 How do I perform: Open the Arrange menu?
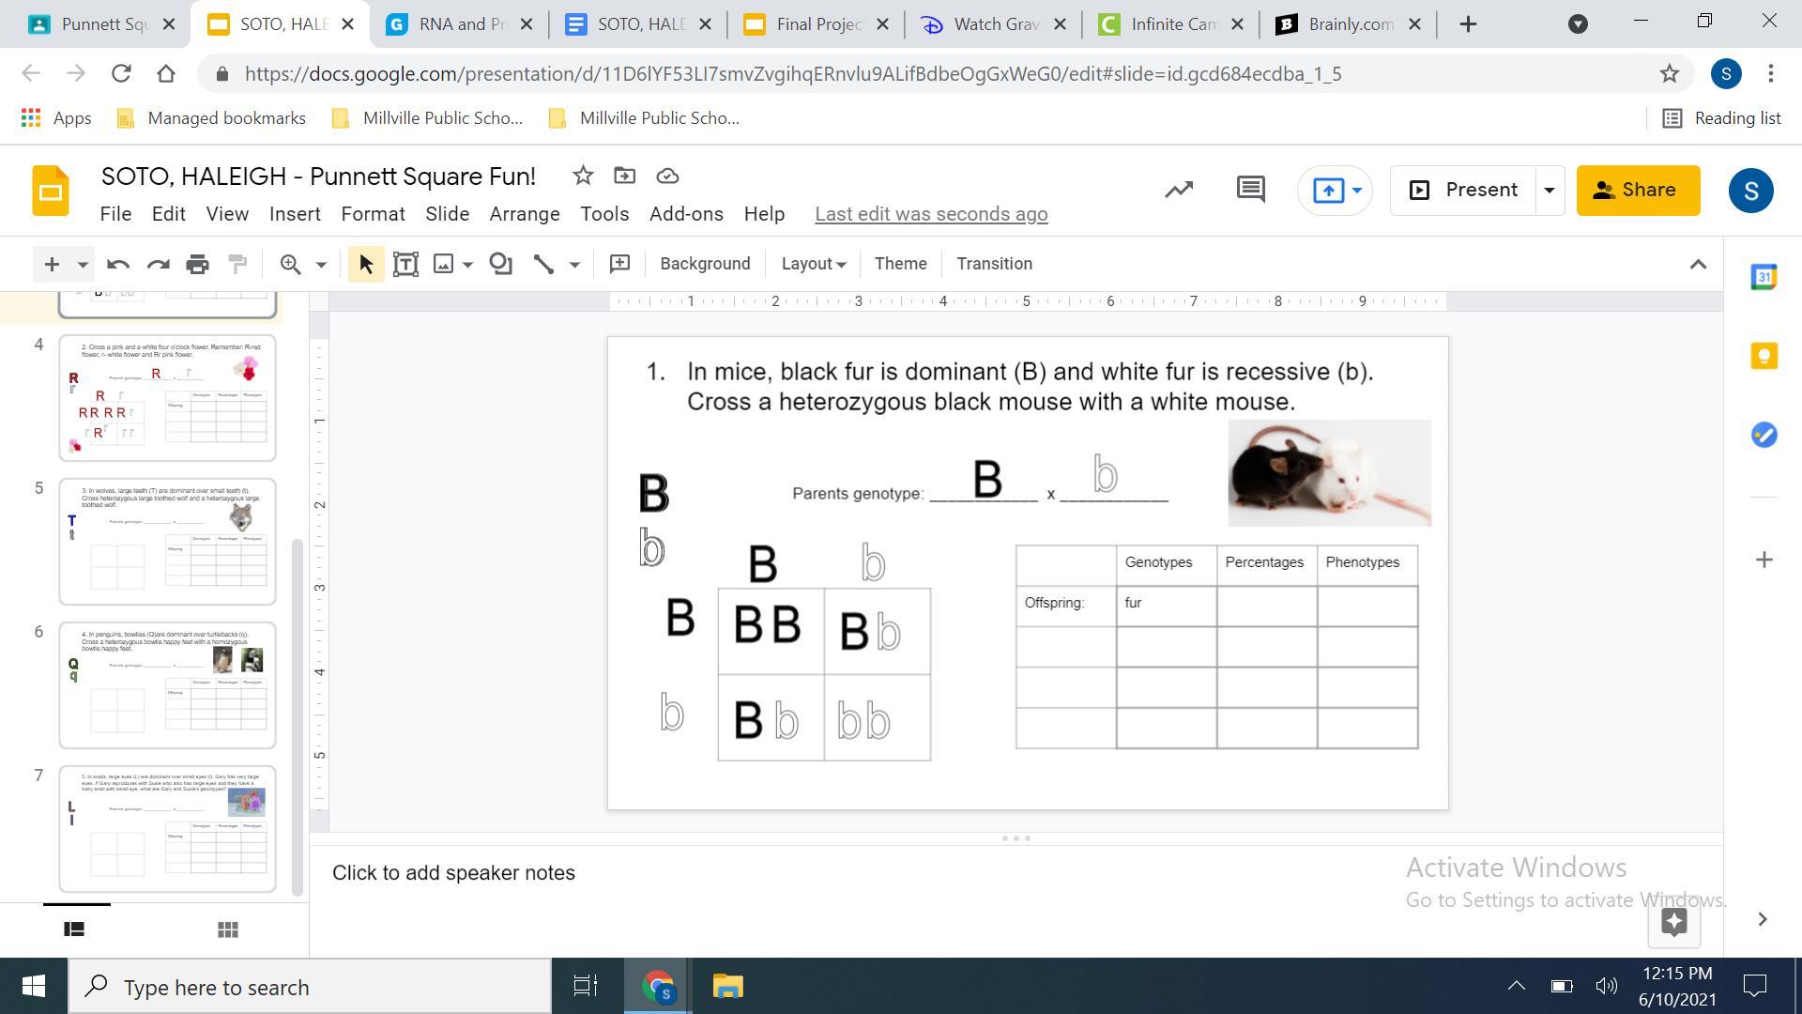click(524, 214)
